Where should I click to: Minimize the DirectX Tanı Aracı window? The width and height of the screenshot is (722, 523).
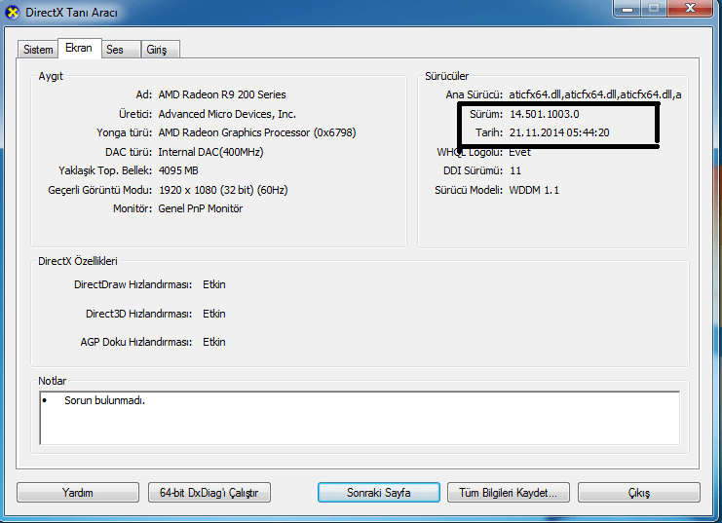pos(627,9)
